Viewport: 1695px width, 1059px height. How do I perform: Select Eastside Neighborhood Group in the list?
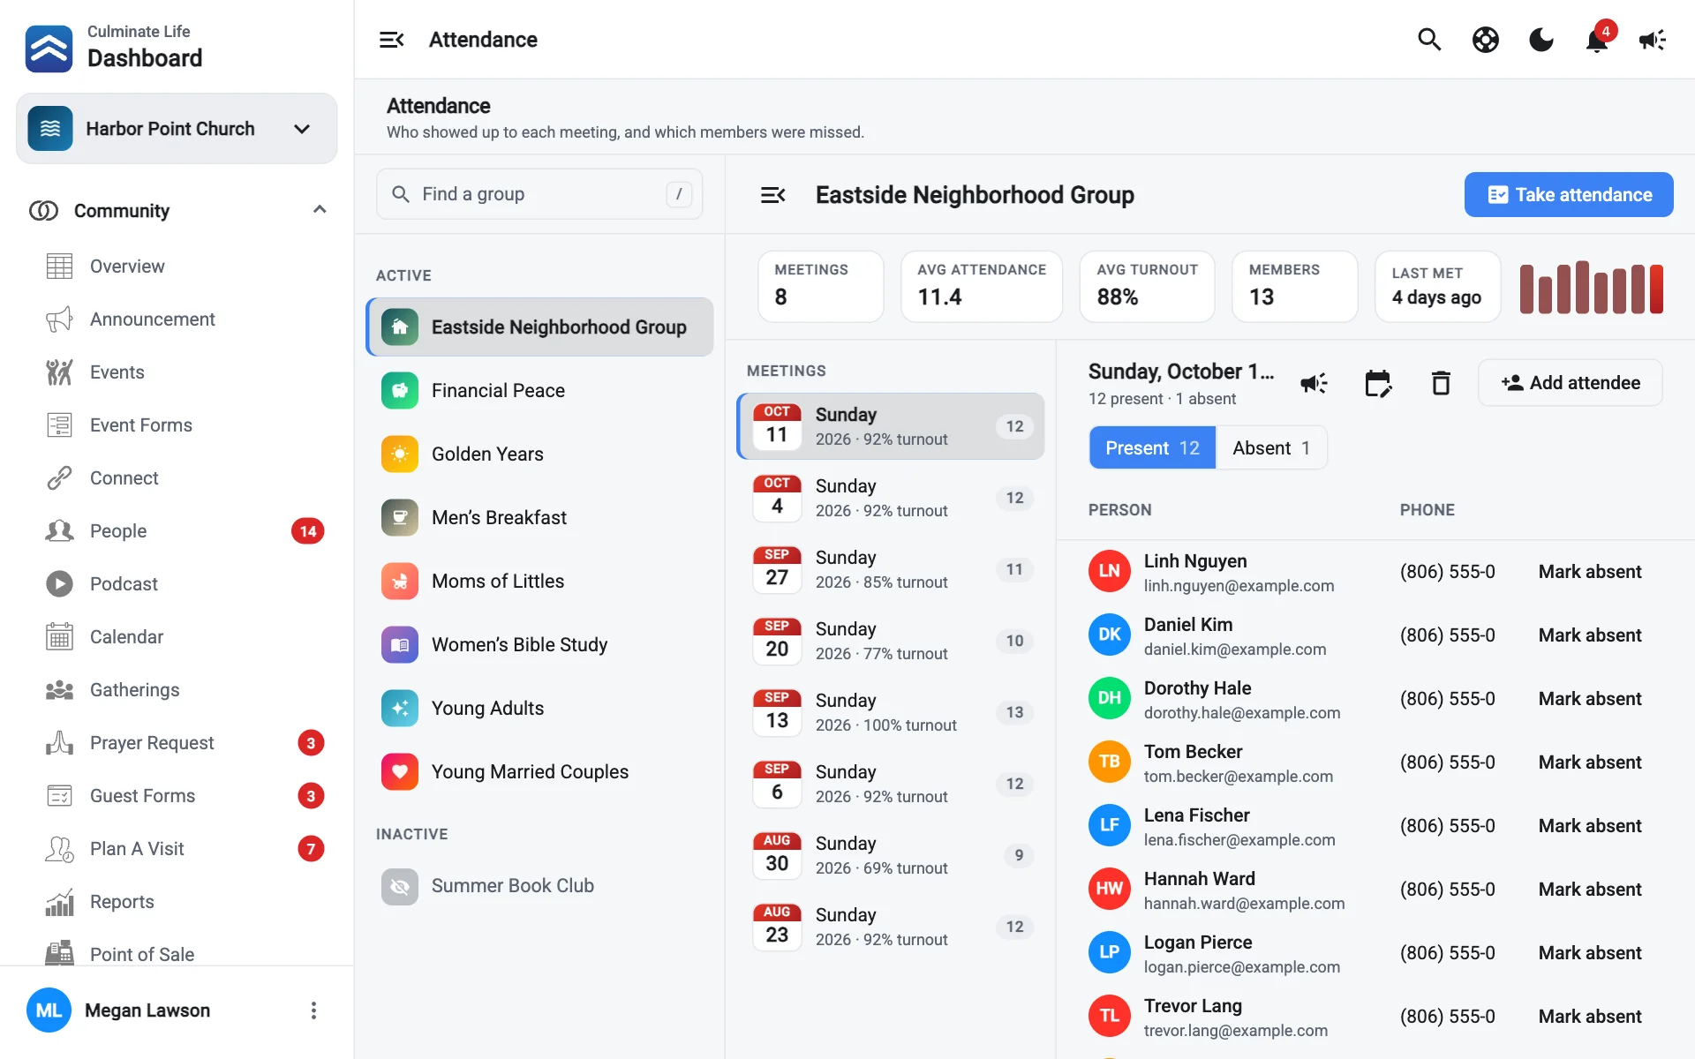tap(539, 327)
